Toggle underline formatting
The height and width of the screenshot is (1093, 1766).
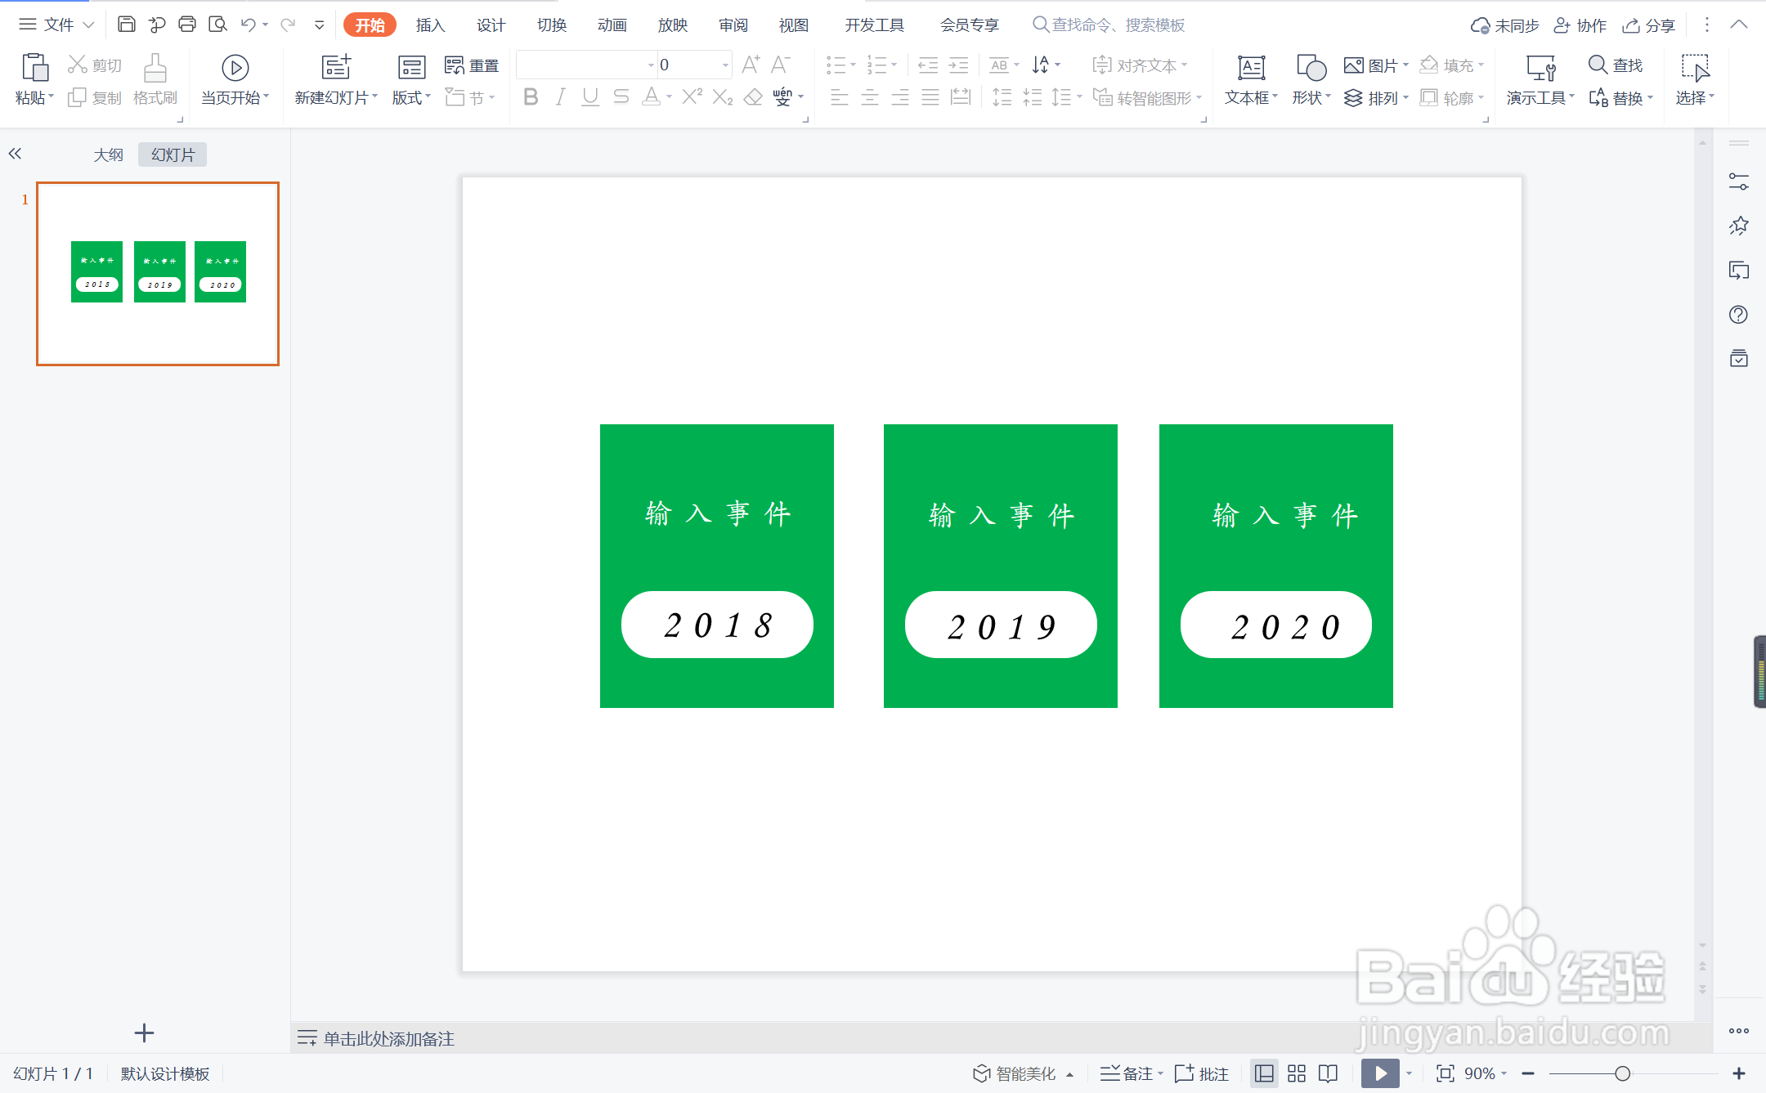[x=590, y=97]
